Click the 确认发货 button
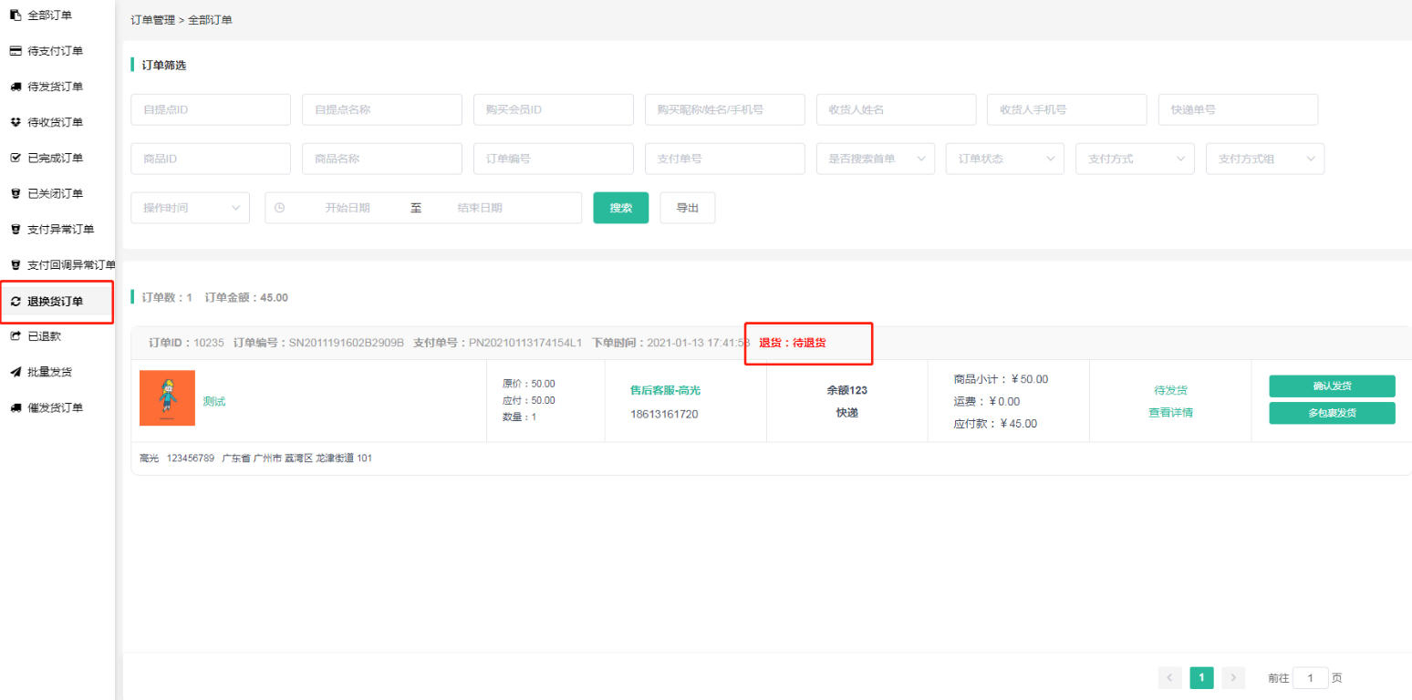The height and width of the screenshot is (700, 1412). pos(1332,386)
